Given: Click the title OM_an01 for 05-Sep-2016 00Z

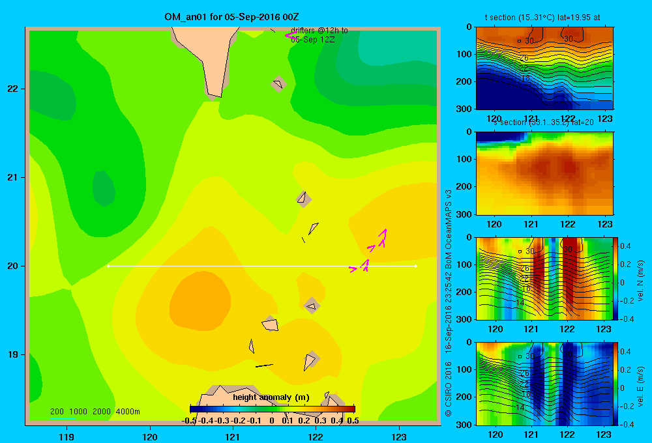Looking at the screenshot, I should click(x=231, y=17).
